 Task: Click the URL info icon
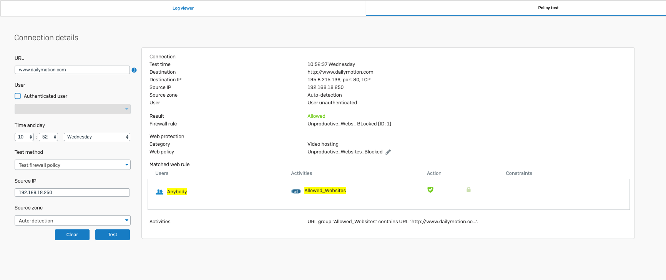(x=134, y=70)
